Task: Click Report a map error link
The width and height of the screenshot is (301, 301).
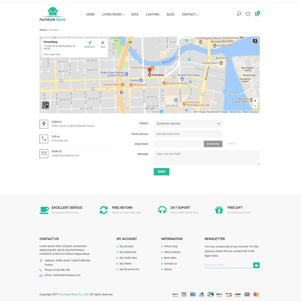Action: tap(250, 112)
